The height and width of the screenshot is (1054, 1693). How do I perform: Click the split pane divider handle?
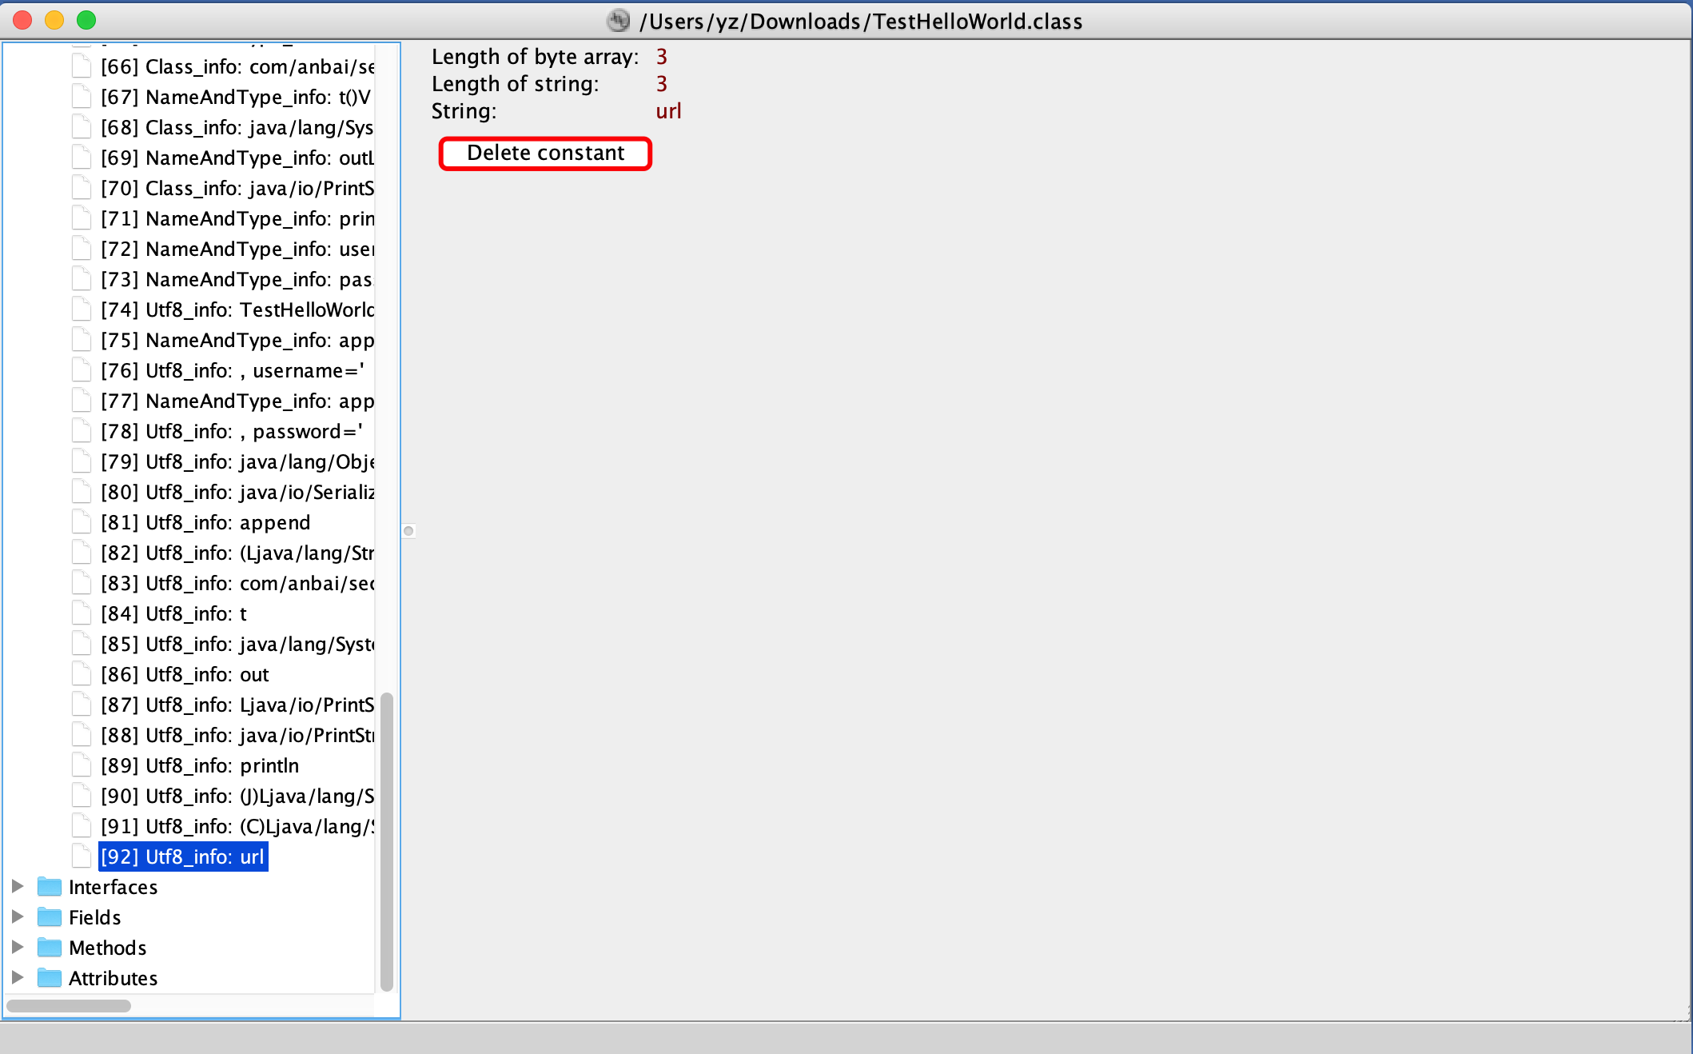click(408, 531)
